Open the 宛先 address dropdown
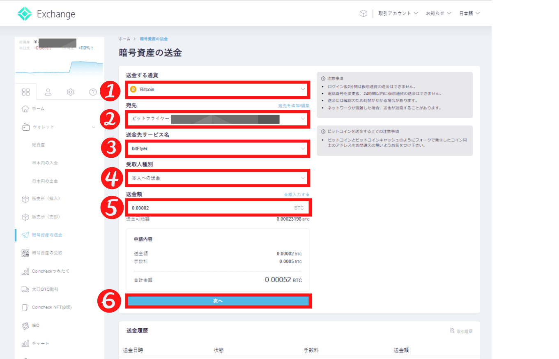Image resolution: width=559 pixels, height=359 pixels. [218, 119]
